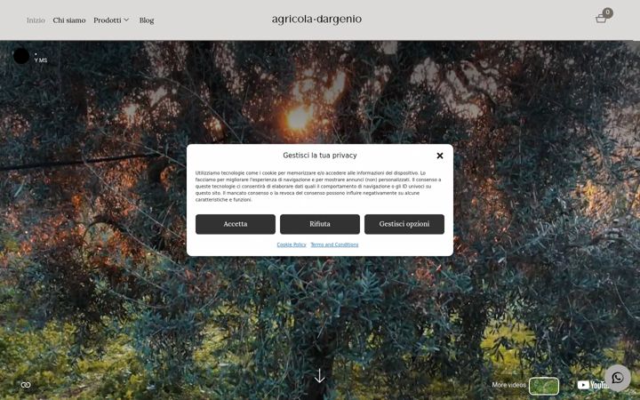
Task: Open Gestisci opzioni settings
Action: (x=404, y=224)
